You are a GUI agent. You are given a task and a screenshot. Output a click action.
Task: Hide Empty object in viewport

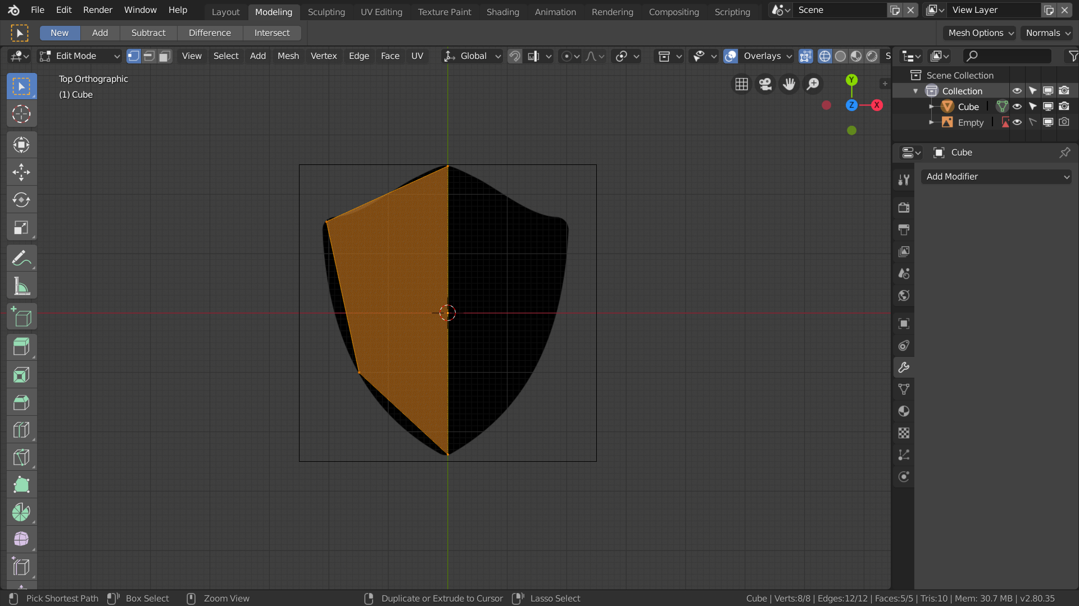click(1017, 122)
